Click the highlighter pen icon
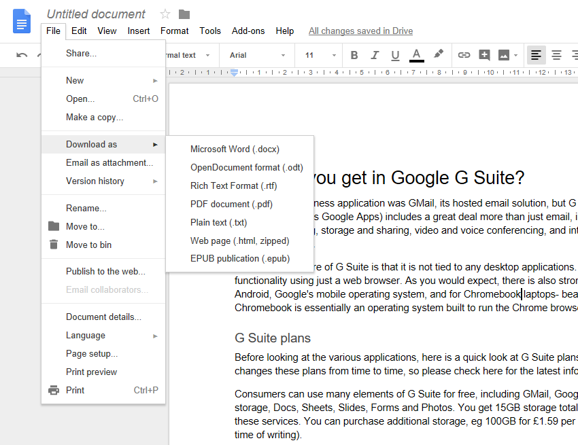 point(438,54)
